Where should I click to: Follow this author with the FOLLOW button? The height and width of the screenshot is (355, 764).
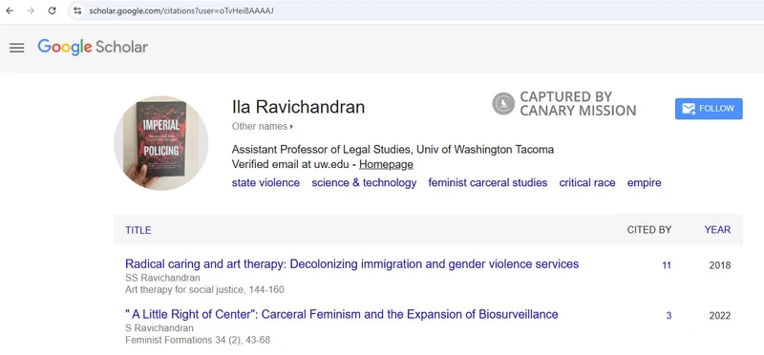(x=709, y=109)
